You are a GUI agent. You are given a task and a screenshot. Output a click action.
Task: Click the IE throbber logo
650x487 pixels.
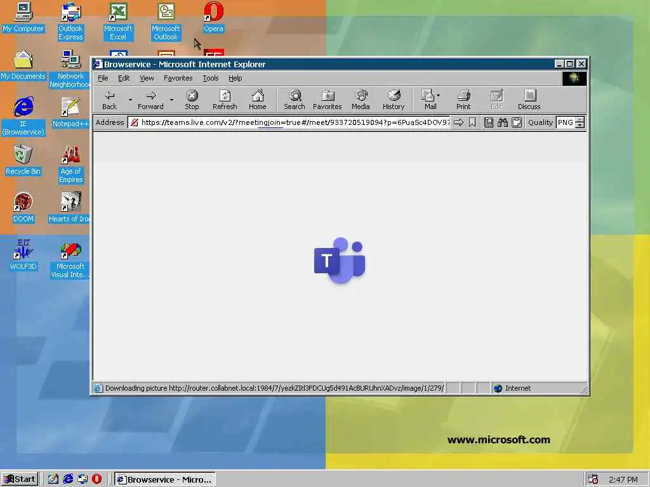point(574,78)
